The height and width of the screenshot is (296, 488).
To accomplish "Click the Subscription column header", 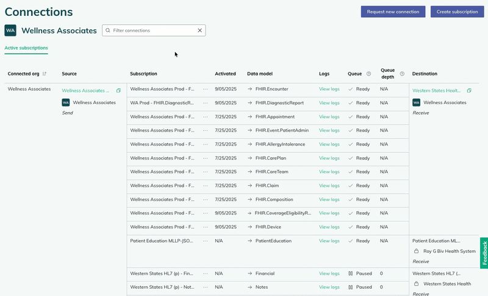I will [x=143, y=74].
